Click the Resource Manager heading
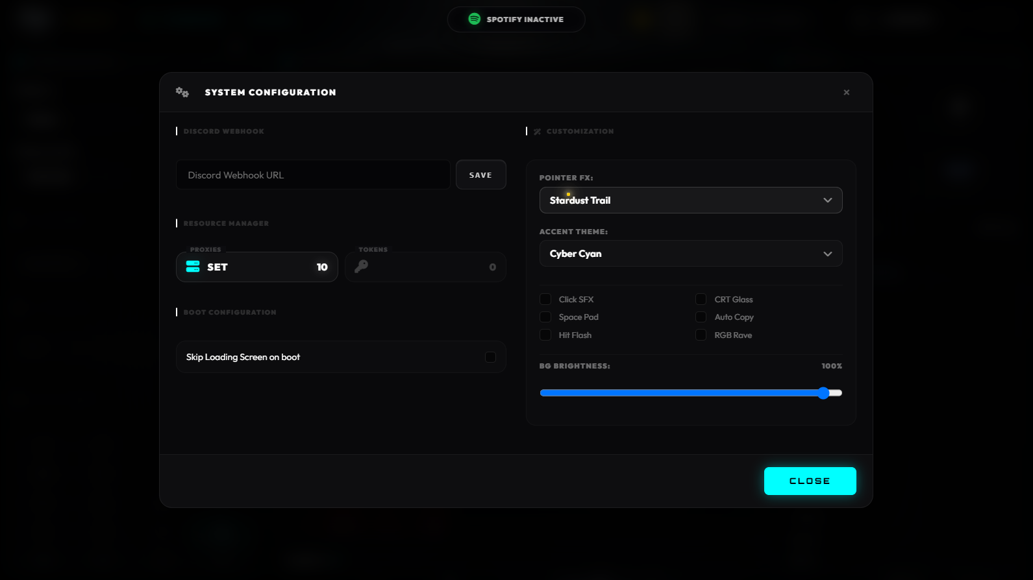The image size is (1033, 580). pyautogui.click(x=226, y=223)
